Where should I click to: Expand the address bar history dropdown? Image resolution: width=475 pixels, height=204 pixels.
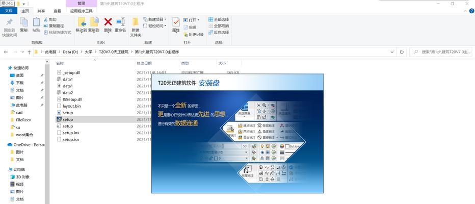tap(392, 52)
